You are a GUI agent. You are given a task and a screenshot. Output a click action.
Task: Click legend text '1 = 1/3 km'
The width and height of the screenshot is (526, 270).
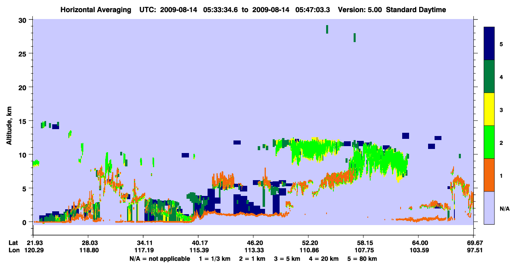[x=214, y=258]
